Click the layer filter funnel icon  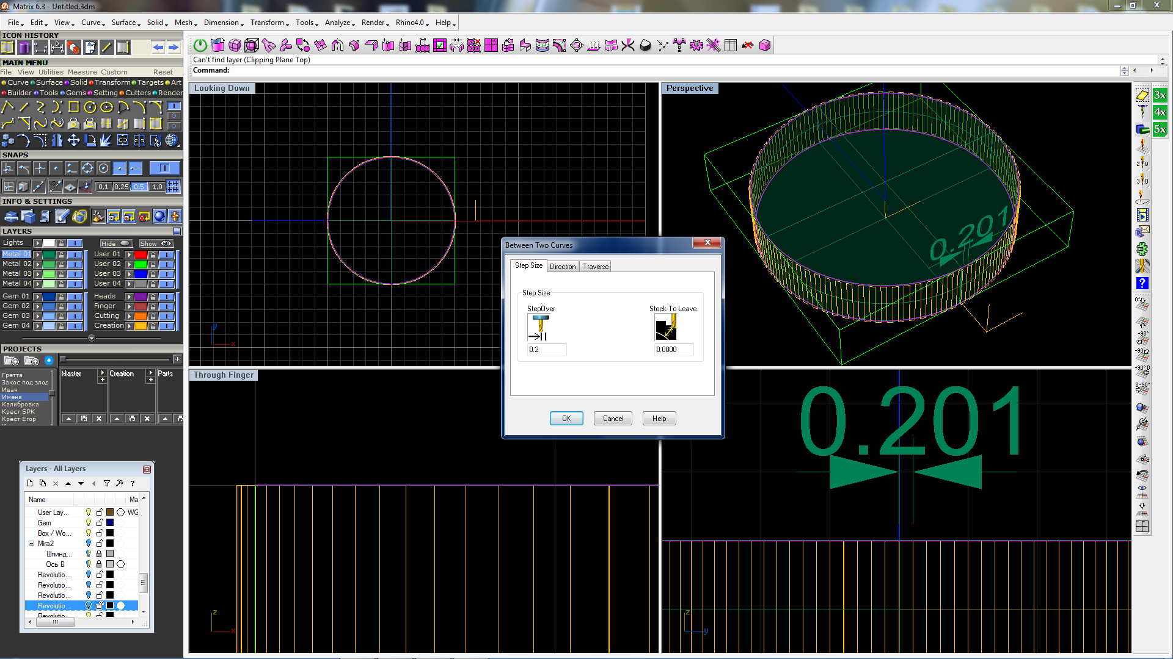107,483
